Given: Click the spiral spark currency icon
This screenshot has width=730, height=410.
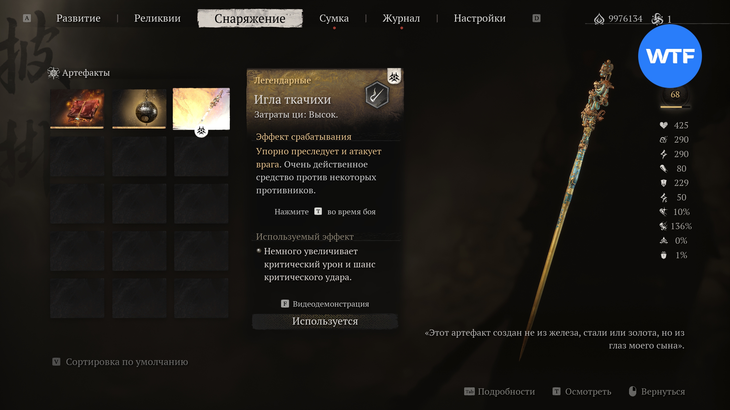Looking at the screenshot, I should click(657, 19).
